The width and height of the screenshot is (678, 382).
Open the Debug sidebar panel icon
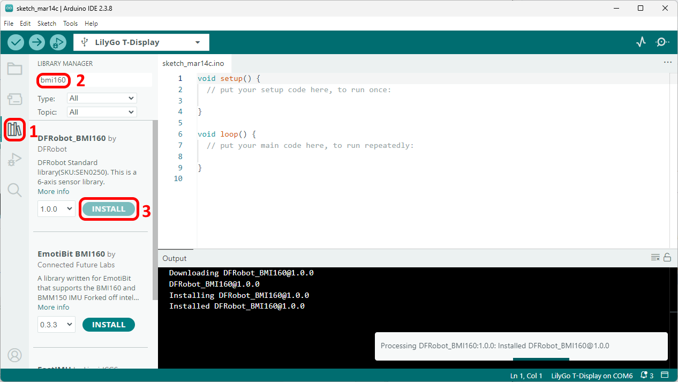[14, 160]
